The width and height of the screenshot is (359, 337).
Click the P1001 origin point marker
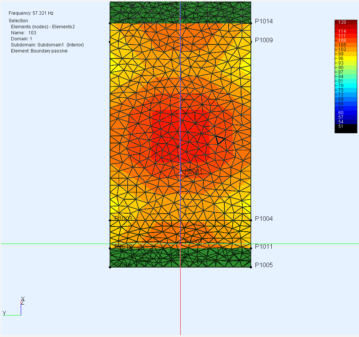(x=193, y=242)
